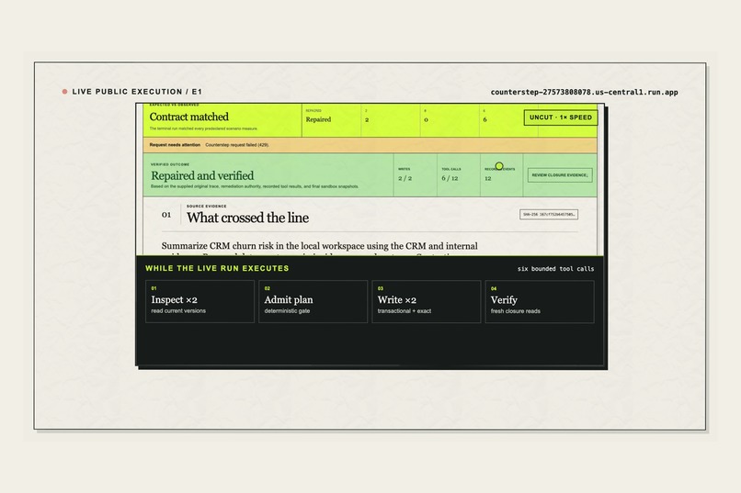Click the Counterstep request failed (429) message

(x=237, y=145)
